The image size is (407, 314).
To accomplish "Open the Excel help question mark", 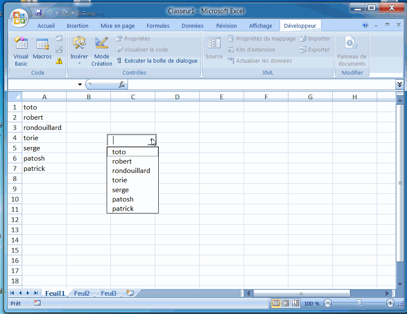I will (x=365, y=25).
